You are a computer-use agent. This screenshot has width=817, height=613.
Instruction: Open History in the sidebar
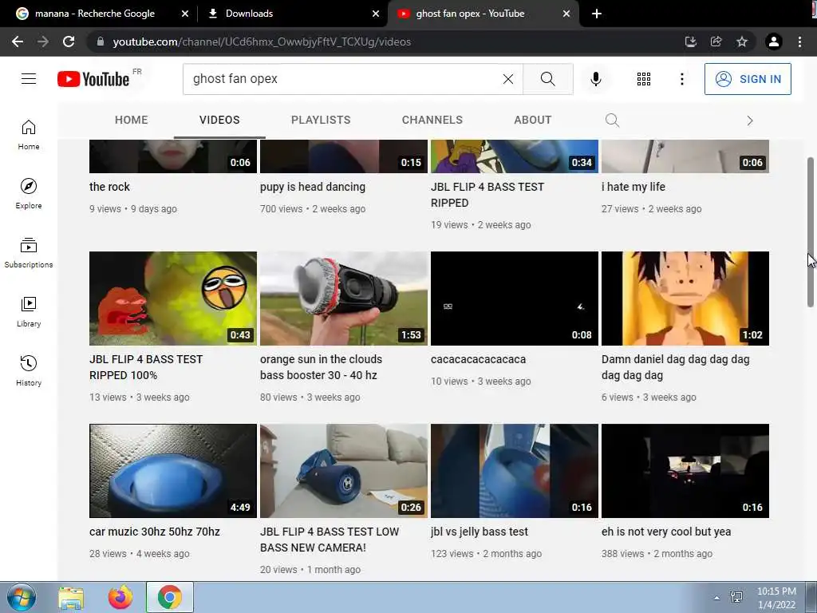29,370
